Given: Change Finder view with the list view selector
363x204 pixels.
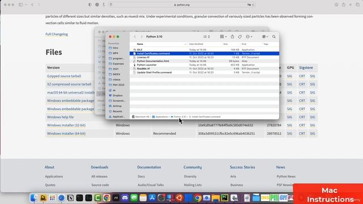Looking at the screenshot, I should click(x=206, y=37).
